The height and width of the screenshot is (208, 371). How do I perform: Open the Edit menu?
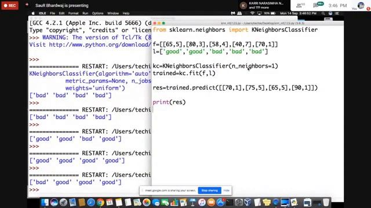pos(62,13)
